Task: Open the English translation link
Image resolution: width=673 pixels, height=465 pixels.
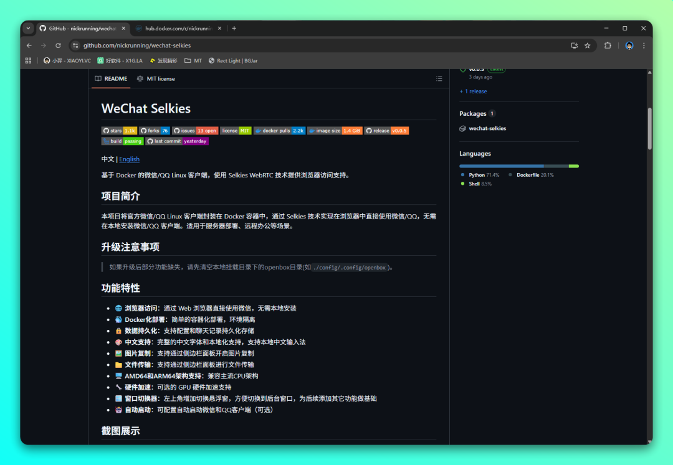Action: pyautogui.click(x=129, y=159)
